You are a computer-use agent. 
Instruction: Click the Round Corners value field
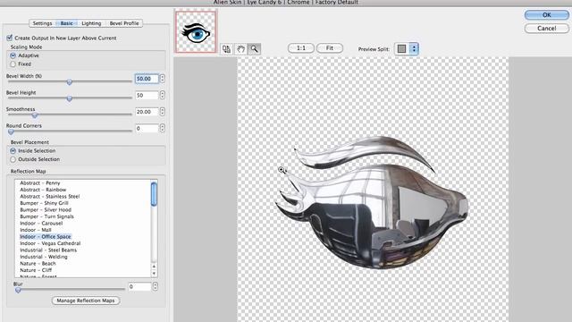(x=147, y=128)
